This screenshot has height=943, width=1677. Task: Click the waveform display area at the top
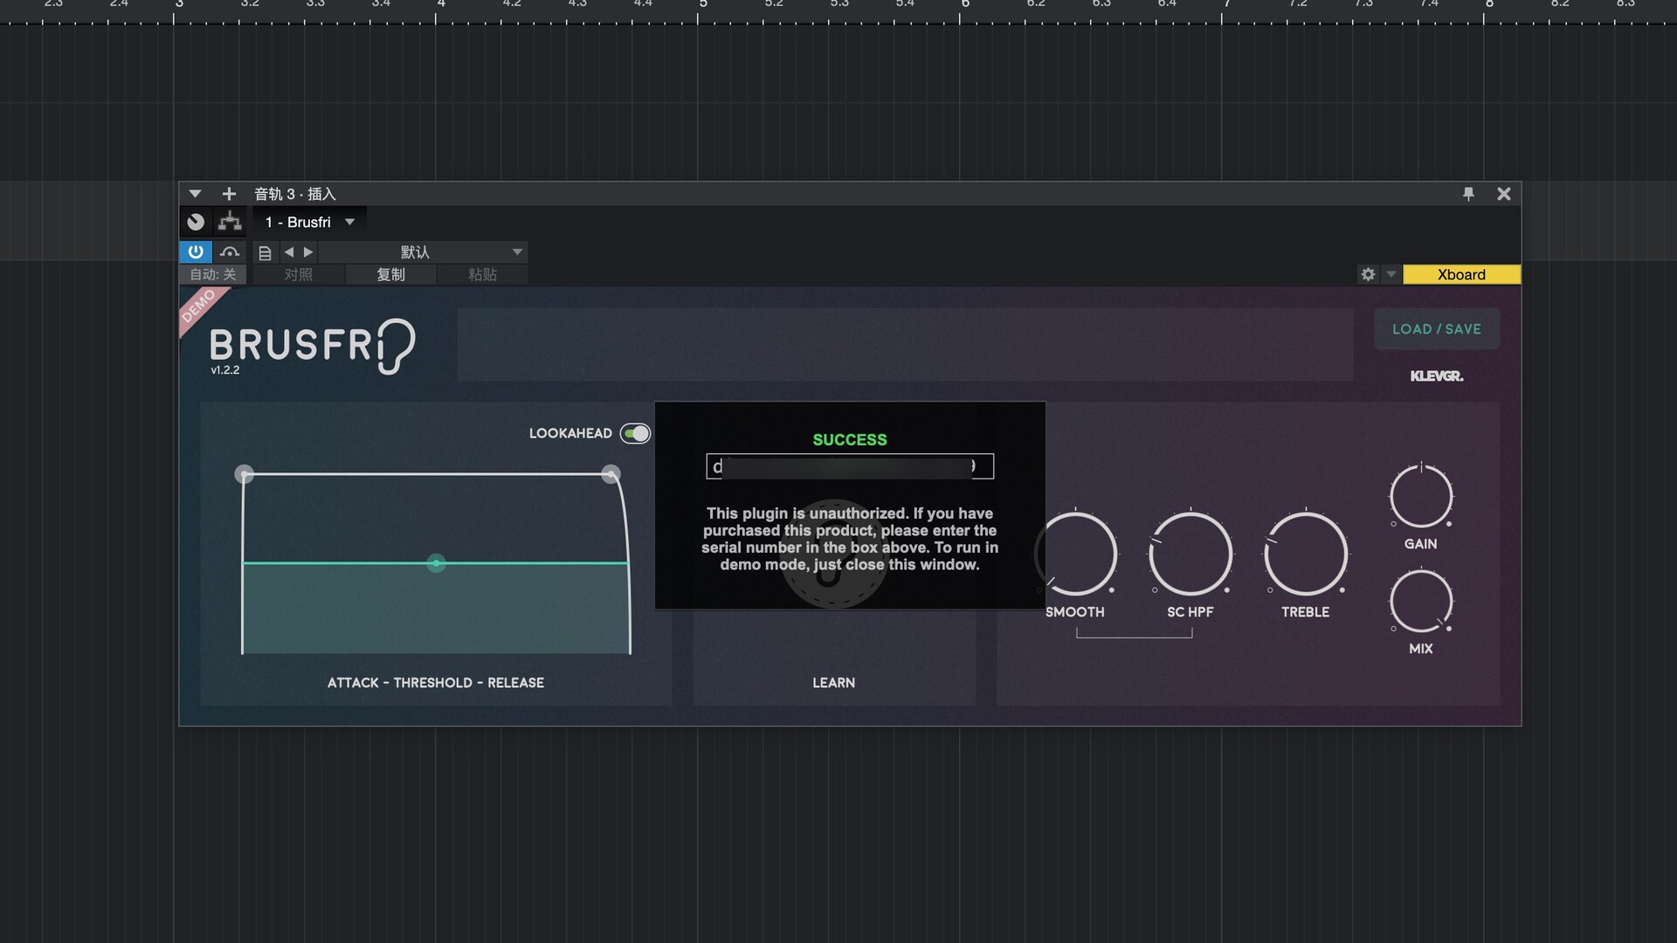coord(905,344)
